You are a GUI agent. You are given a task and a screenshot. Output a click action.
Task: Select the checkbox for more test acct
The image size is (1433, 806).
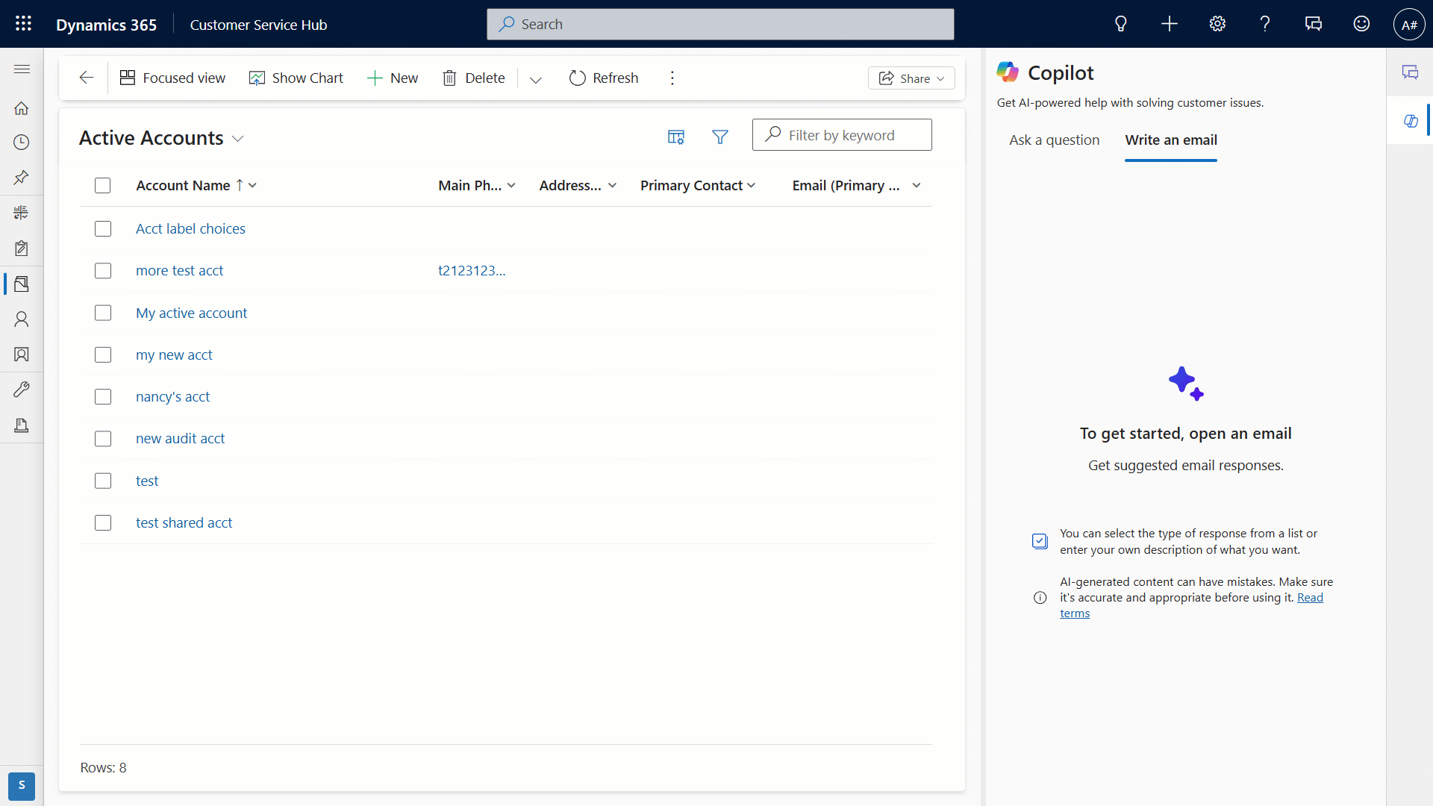click(103, 271)
